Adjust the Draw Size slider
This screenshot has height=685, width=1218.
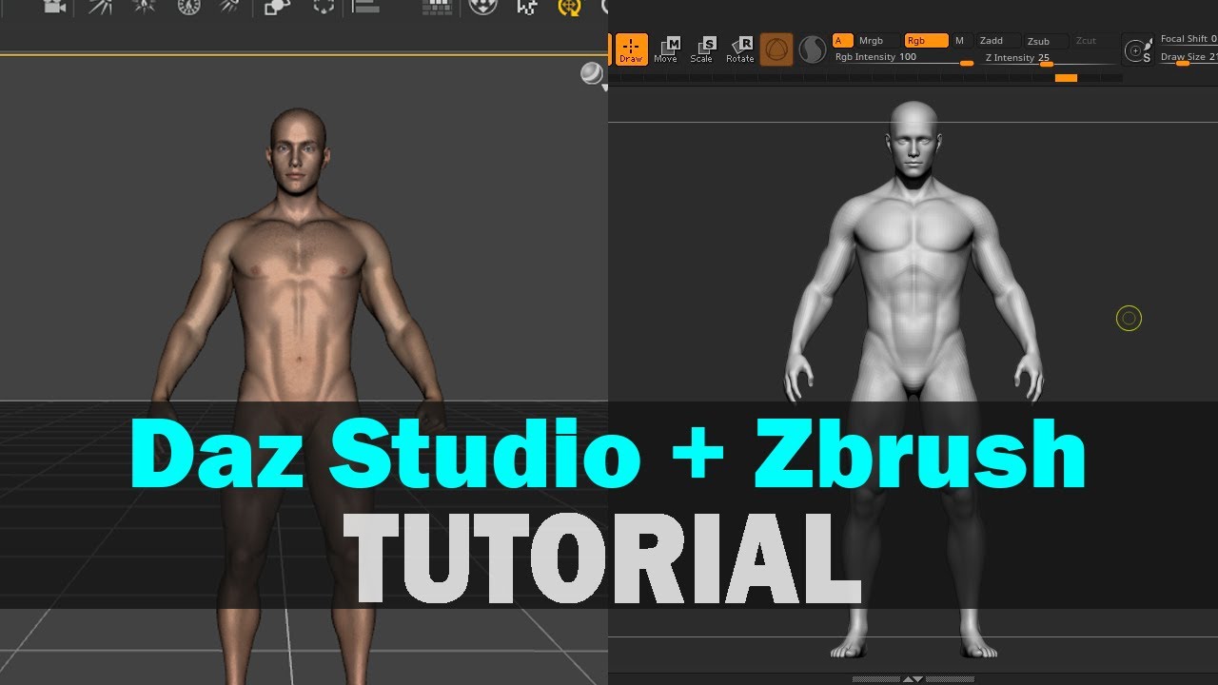(1189, 58)
